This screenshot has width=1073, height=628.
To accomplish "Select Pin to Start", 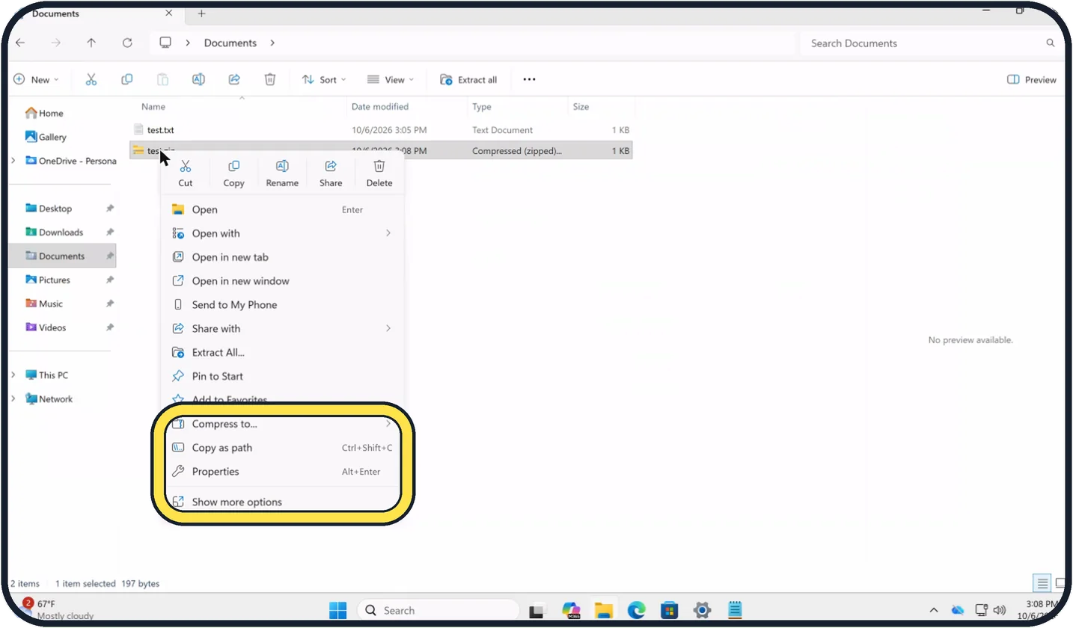I will coord(282,376).
